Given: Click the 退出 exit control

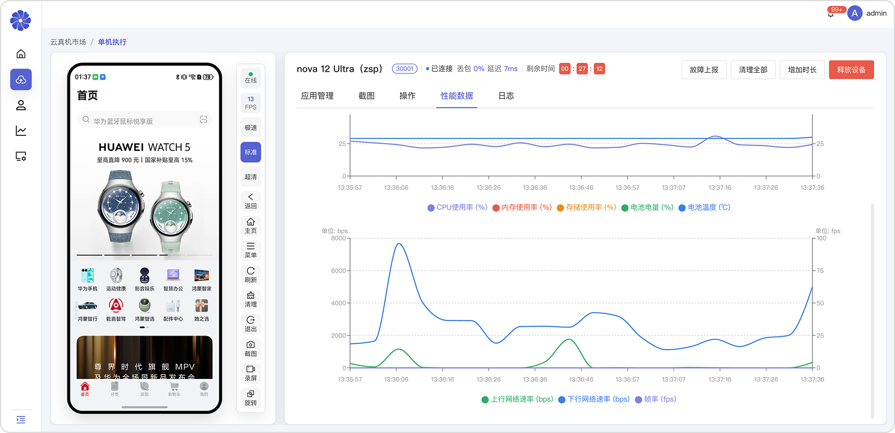Looking at the screenshot, I should [251, 324].
